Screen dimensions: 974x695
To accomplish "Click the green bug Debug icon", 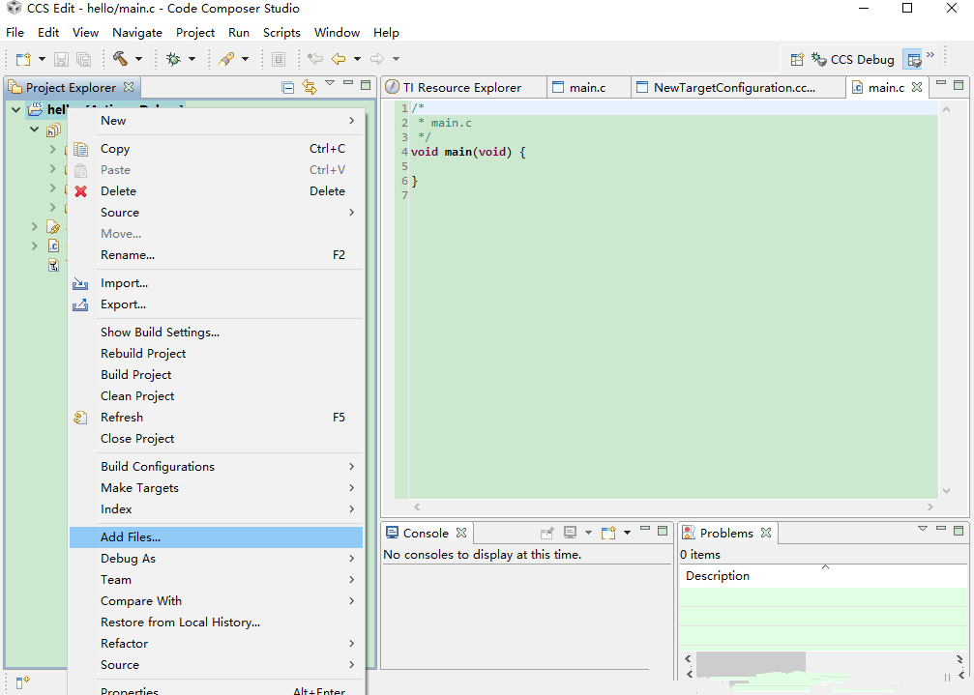I will point(173,59).
